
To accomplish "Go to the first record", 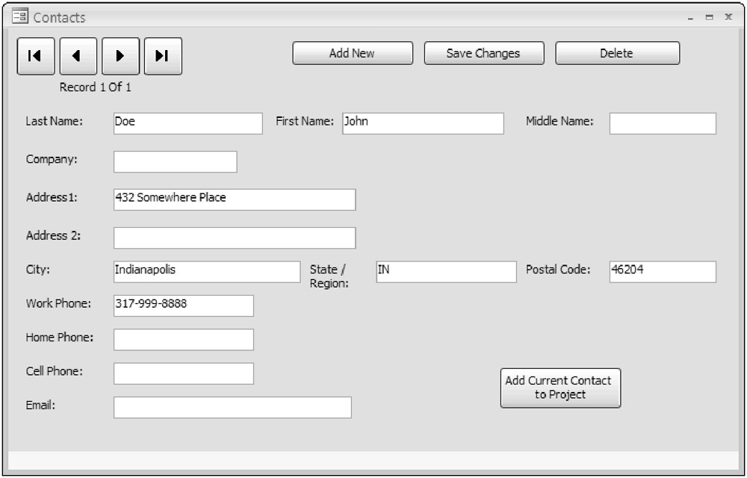I will tap(36, 56).
